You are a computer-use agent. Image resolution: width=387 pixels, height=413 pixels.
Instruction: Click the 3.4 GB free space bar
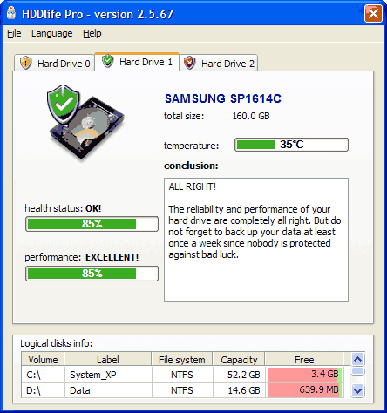(305, 375)
